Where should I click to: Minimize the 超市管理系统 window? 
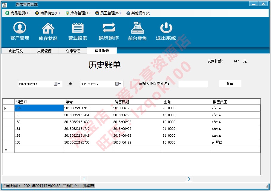(254, 4)
